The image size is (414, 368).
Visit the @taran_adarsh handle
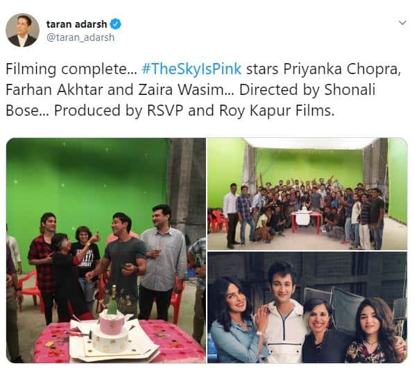pyautogui.click(x=80, y=37)
